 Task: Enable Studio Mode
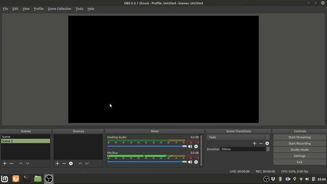click(x=299, y=150)
